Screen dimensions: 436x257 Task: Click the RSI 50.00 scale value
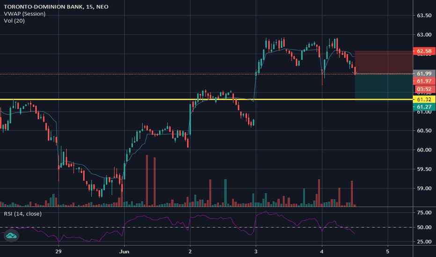click(424, 227)
